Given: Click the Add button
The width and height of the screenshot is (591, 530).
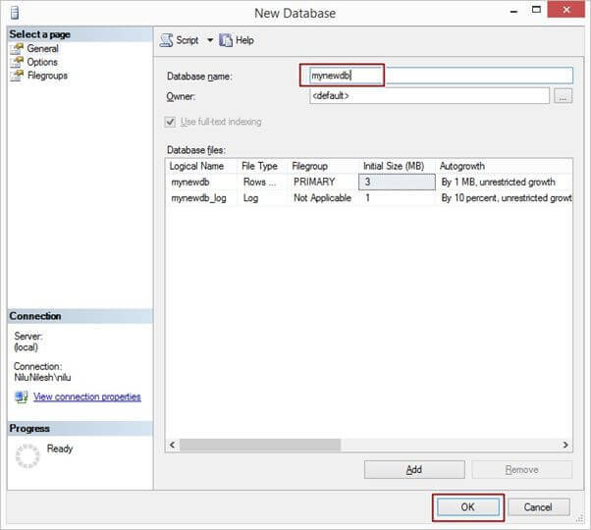Looking at the screenshot, I should [414, 470].
